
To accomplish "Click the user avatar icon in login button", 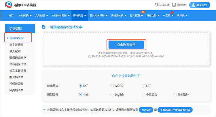I will pyautogui.click(x=193, y=5).
